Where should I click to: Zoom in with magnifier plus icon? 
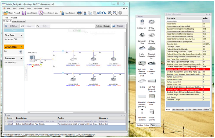tap(110, 13)
